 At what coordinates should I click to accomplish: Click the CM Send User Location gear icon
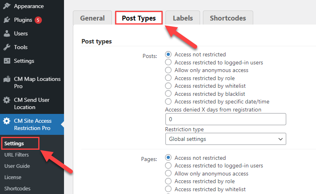[x=7, y=100]
